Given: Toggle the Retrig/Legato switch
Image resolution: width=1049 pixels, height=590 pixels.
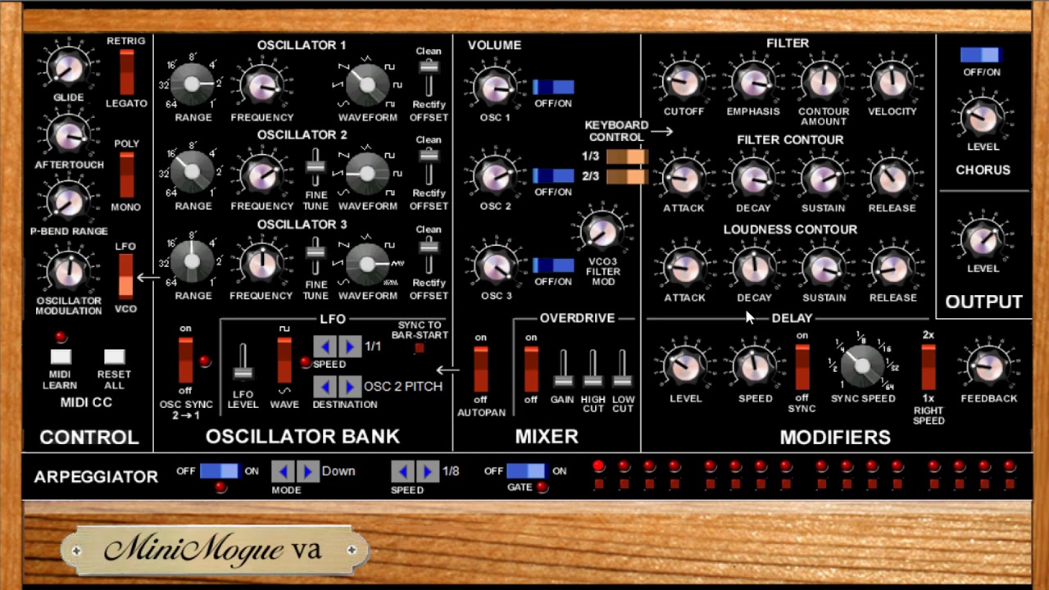Looking at the screenshot, I should pyautogui.click(x=126, y=72).
